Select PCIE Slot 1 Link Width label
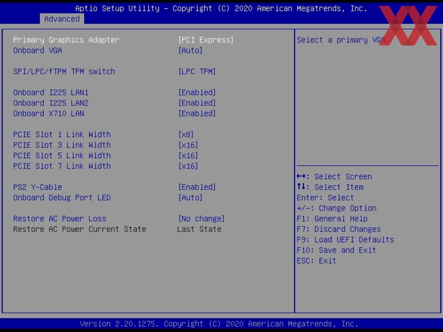This screenshot has height=332, width=443. [x=62, y=134]
